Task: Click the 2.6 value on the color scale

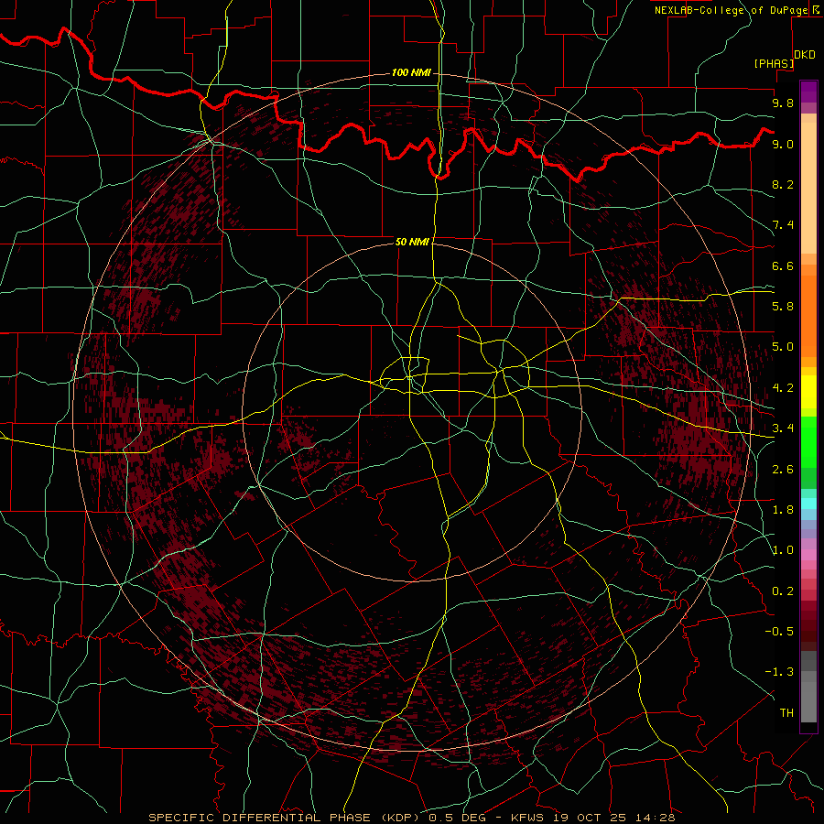Action: 783,470
